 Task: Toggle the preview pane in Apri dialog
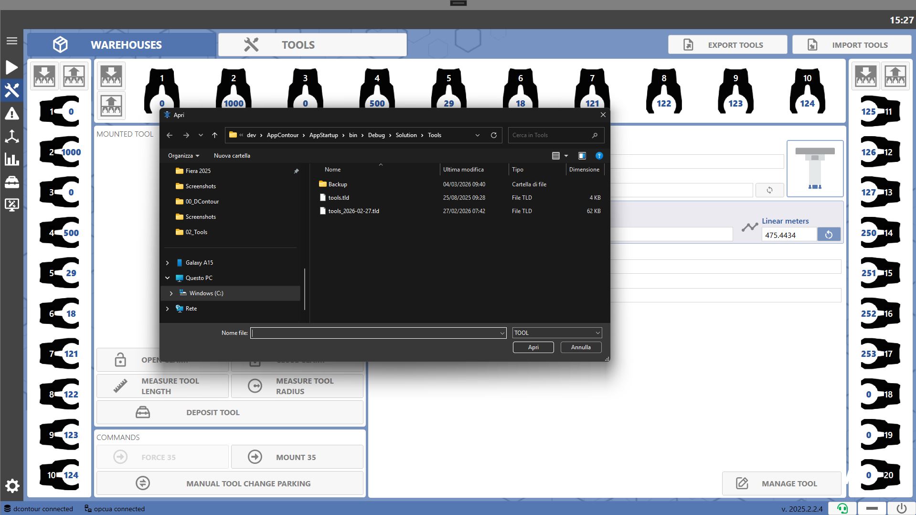(x=582, y=156)
